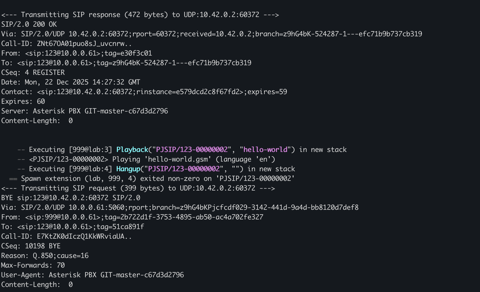Click the Reason: Q.850;cause=16 header
The width and height of the screenshot is (480, 292).
45,256
